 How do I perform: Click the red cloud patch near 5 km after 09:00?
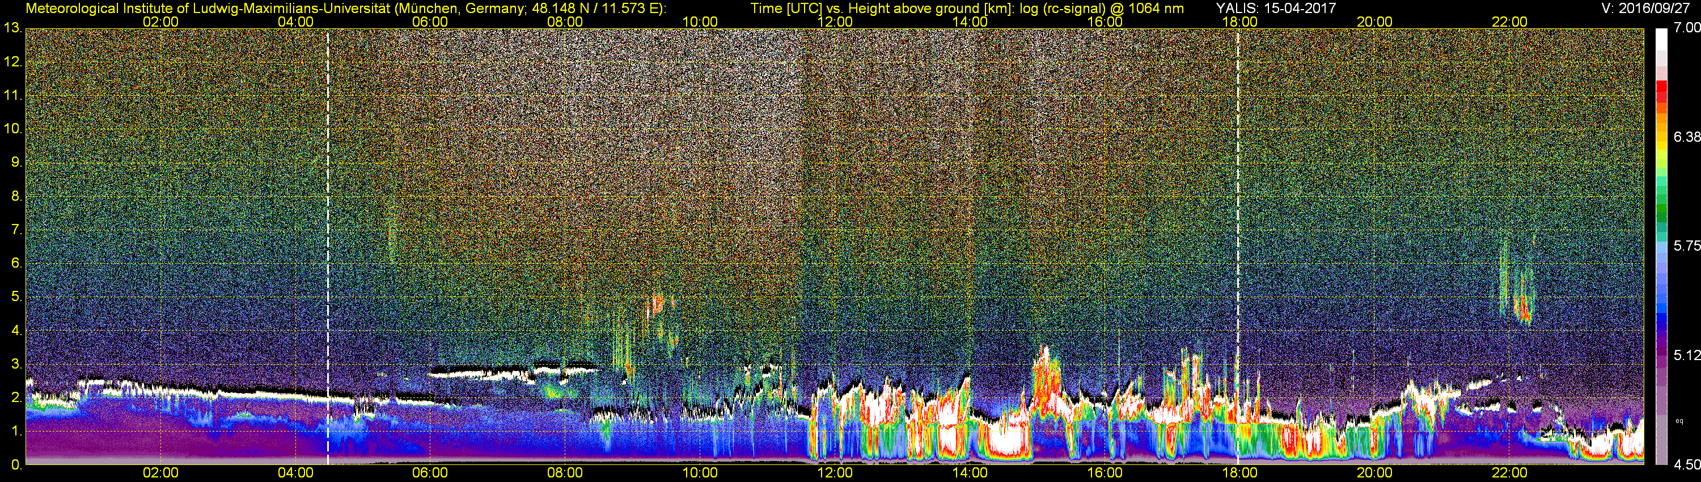(x=658, y=304)
